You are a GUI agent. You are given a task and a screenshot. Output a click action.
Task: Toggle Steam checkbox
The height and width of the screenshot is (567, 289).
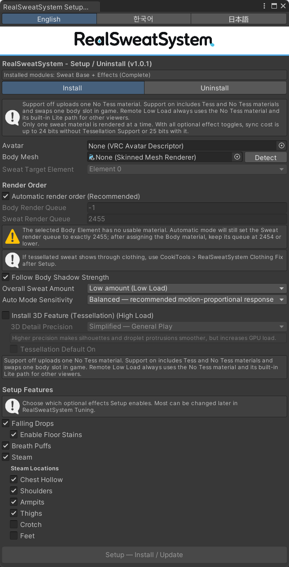coord(6,457)
